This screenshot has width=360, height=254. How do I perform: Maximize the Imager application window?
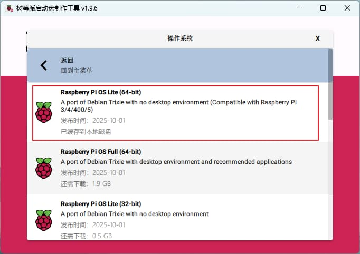tap(323, 8)
